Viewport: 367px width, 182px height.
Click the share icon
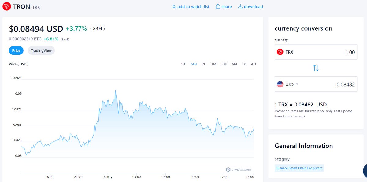(218, 6)
